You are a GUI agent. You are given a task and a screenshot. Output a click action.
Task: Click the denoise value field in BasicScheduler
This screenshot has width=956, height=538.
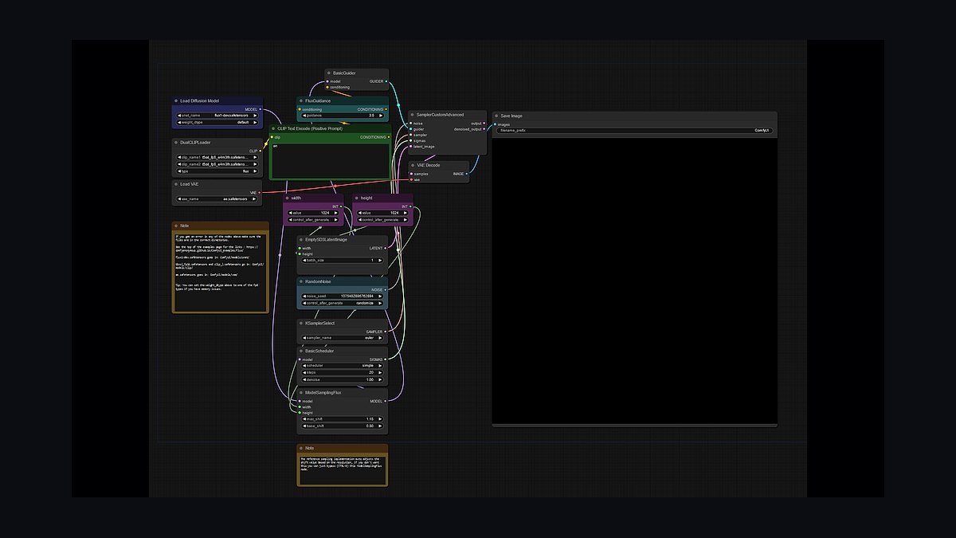[x=343, y=379]
